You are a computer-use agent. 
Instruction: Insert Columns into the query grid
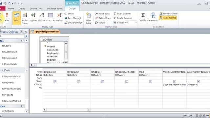122,14
